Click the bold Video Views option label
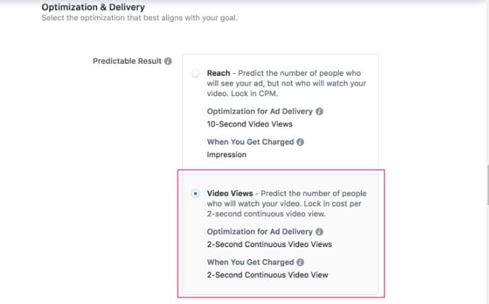Screen dimensions: 489x304 click(x=230, y=193)
